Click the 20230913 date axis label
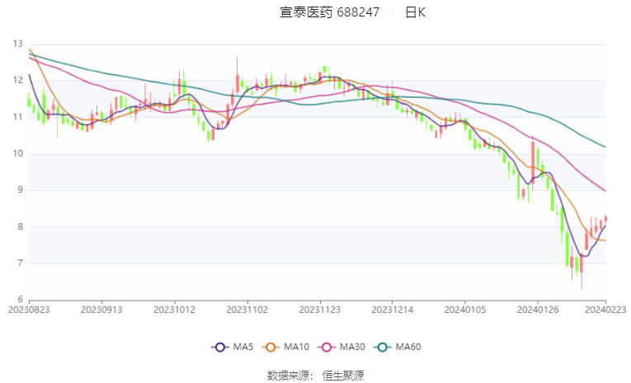The height and width of the screenshot is (383, 631). [101, 310]
